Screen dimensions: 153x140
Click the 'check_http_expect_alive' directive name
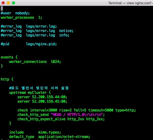(41, 119)
